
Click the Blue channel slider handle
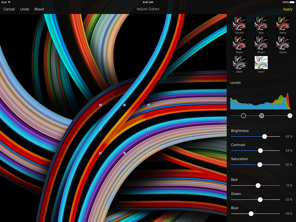[250, 213]
